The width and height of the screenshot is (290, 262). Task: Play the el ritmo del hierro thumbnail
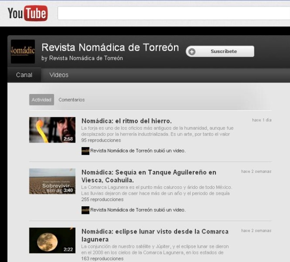[x=52, y=130]
